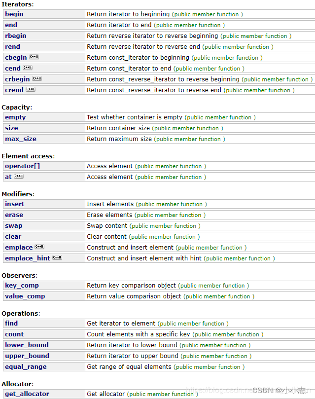
Task: Click the C++11 icon beside crend
Action: point(31,89)
